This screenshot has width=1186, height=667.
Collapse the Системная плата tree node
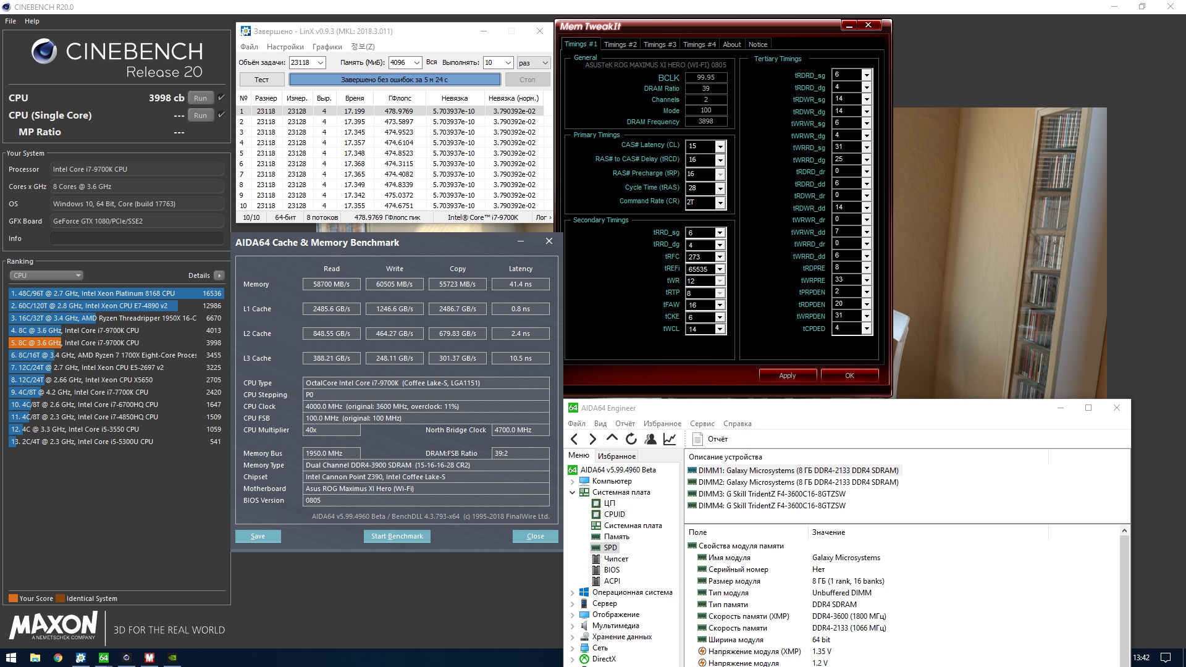pyautogui.click(x=572, y=492)
